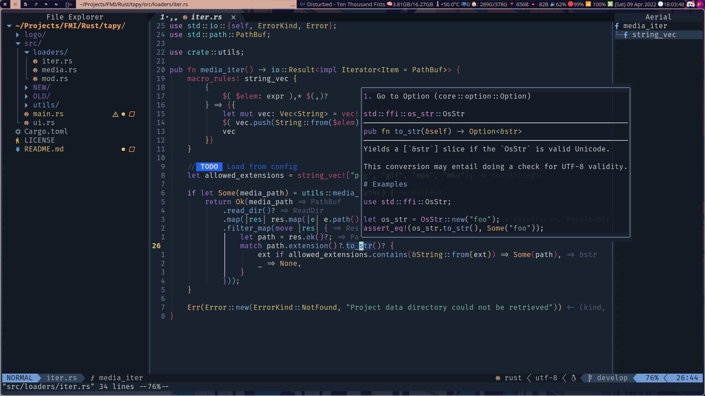Click the README.md markdown file icon
This screenshot has width=705, height=396.
click(x=18, y=149)
